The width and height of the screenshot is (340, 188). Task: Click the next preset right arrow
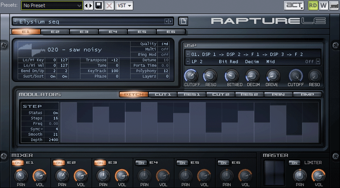[90, 5]
